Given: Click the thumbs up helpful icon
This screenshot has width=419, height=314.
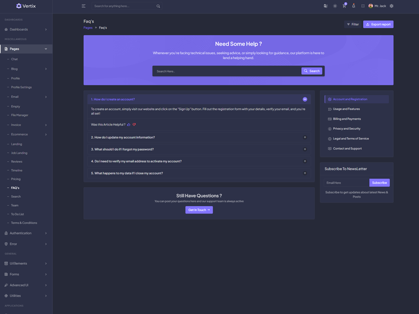Looking at the screenshot, I should point(129,125).
